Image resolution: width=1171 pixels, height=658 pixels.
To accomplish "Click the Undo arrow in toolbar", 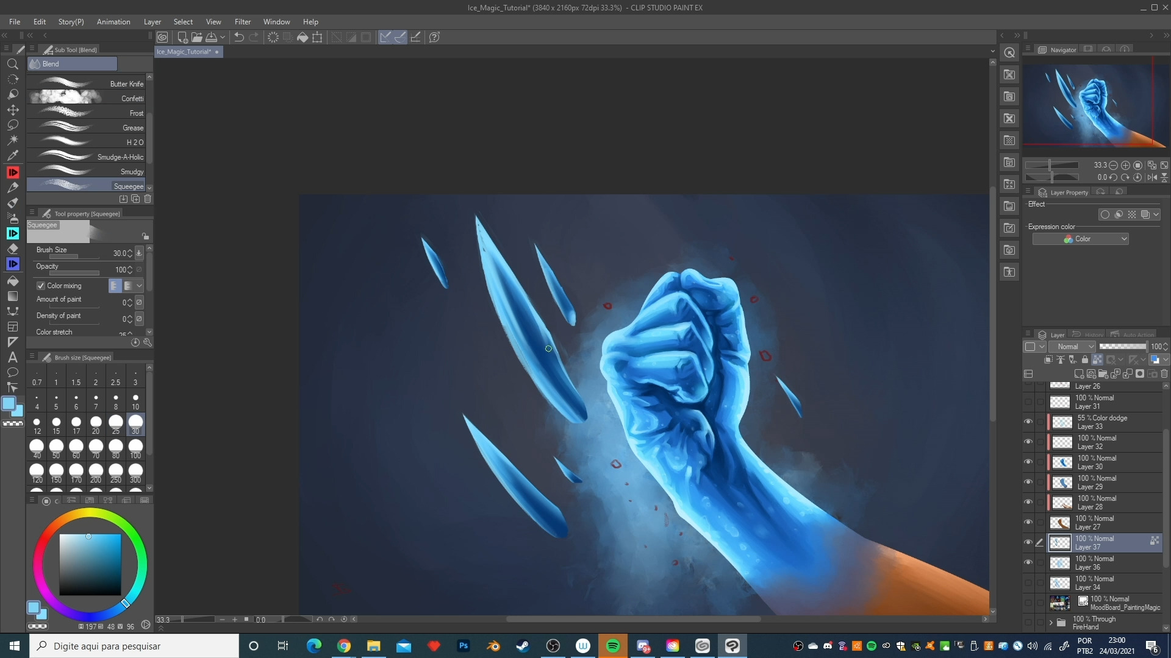I will point(238,37).
